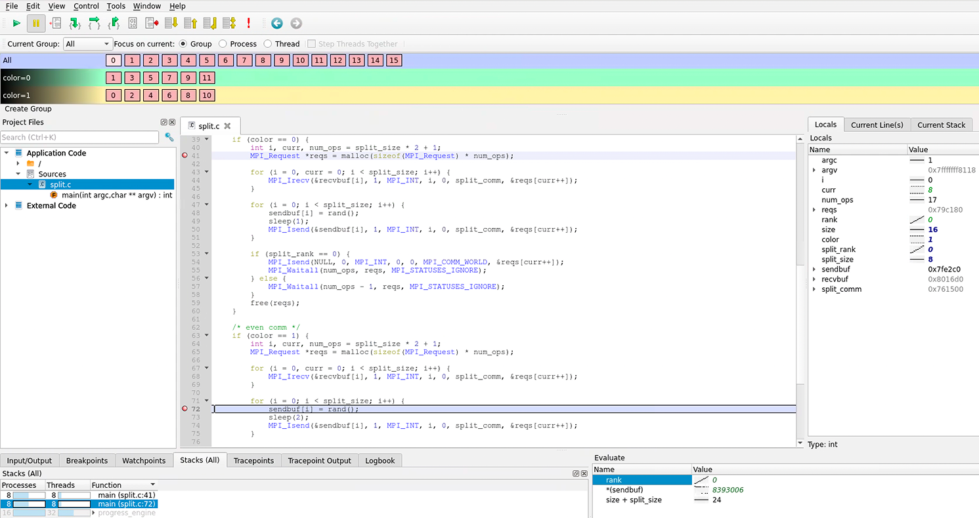Select the Thread focus radio button
979x518 pixels.
click(268, 44)
